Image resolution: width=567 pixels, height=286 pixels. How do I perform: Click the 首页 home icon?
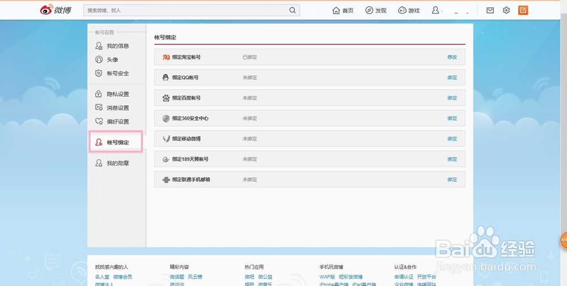click(336, 11)
